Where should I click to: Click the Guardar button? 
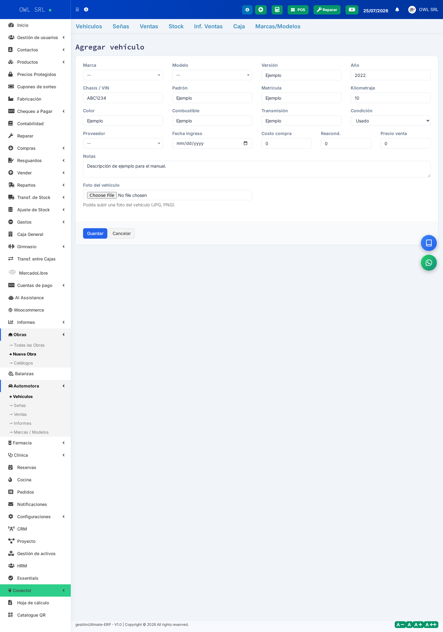click(x=95, y=233)
